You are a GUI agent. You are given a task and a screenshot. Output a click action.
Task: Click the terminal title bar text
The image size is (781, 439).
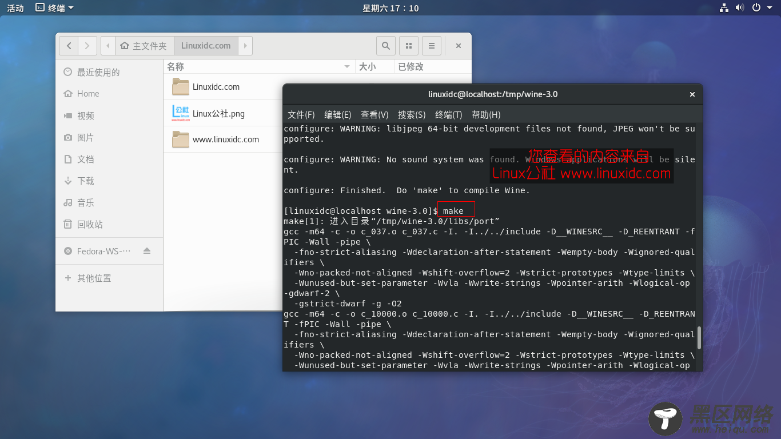point(493,94)
